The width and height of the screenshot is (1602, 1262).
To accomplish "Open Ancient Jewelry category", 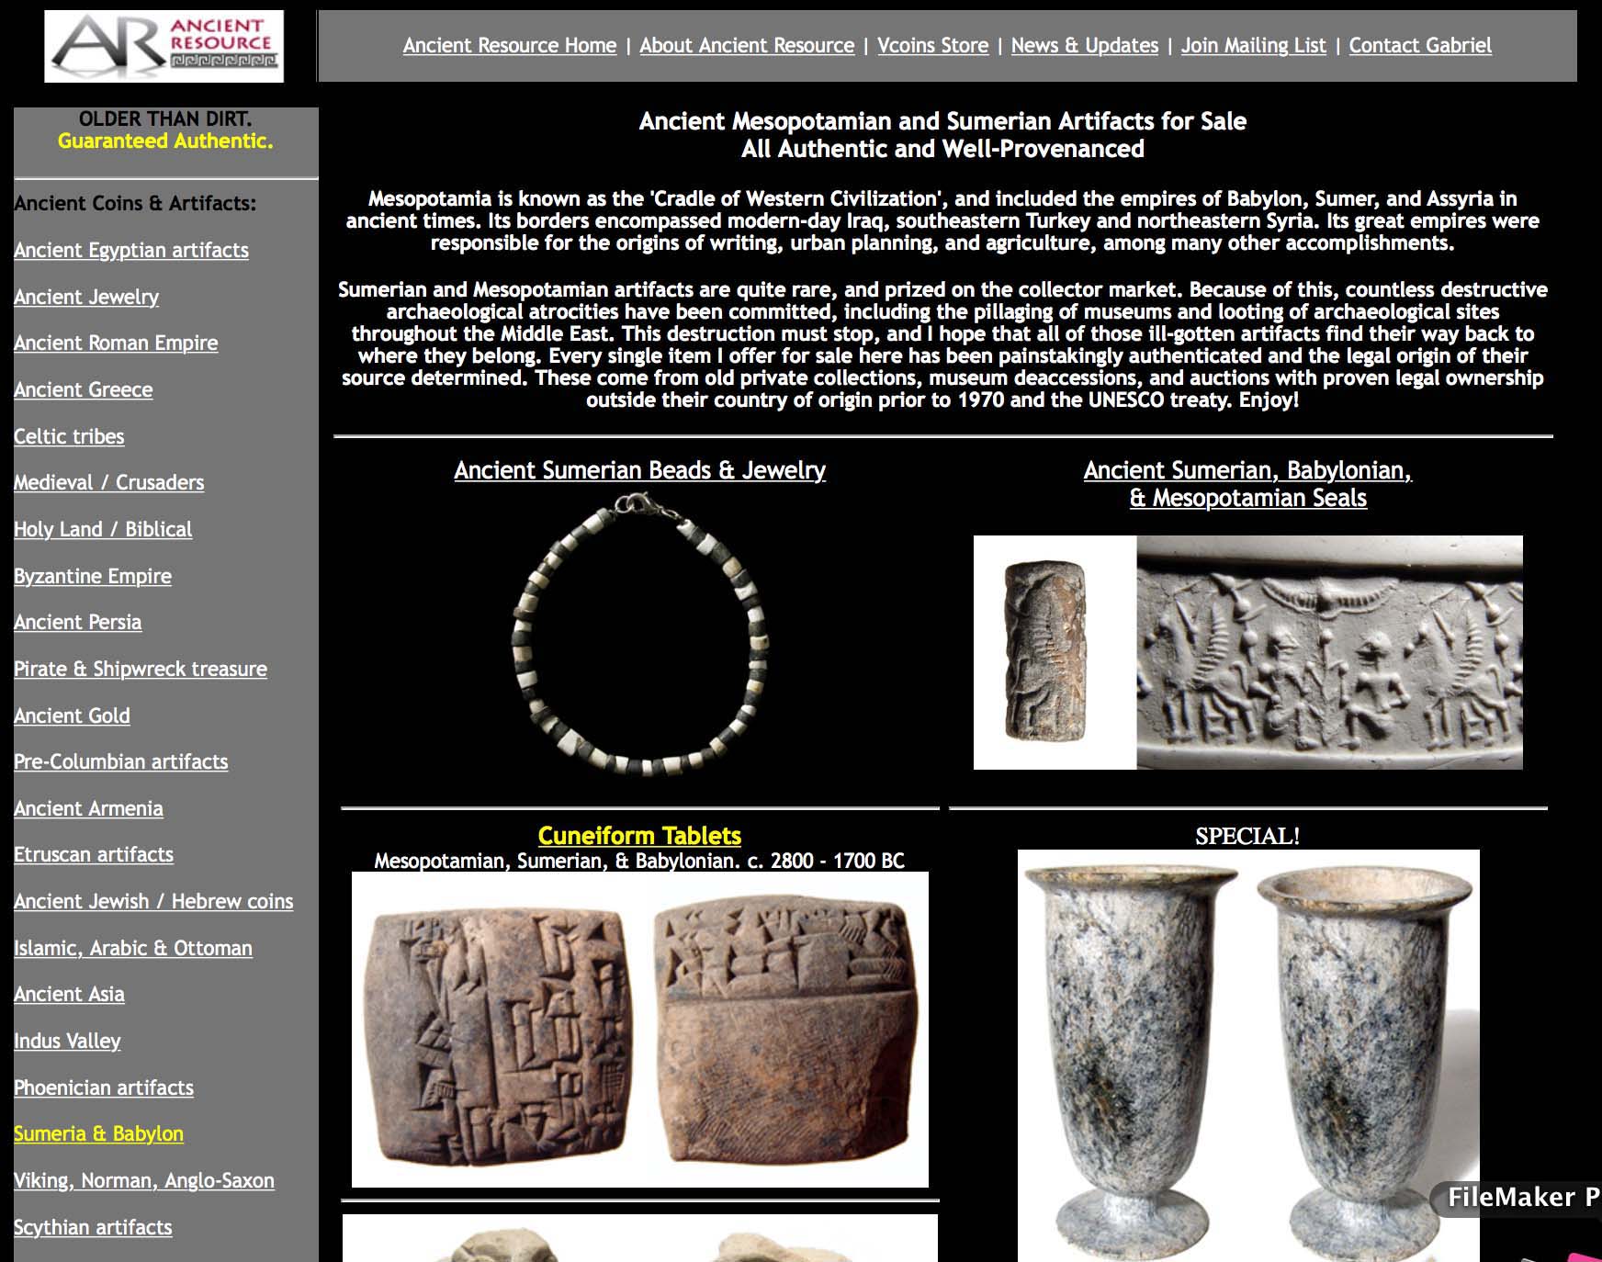I will click(86, 297).
